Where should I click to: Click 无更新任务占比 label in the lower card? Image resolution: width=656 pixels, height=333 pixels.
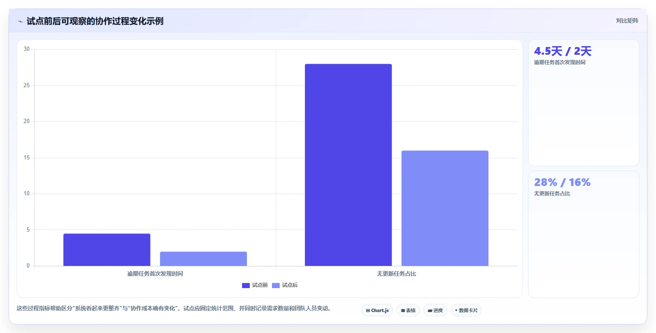[552, 194]
